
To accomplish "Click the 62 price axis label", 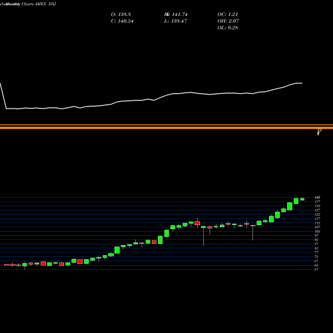I will click(316, 265).
